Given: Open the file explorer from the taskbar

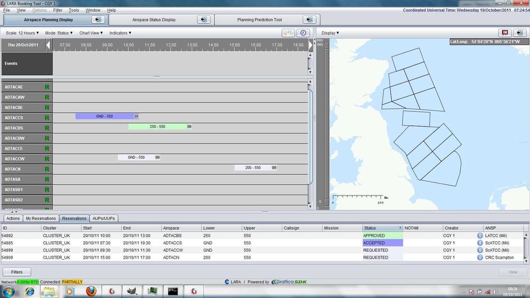Looking at the screenshot, I should 49,291.
